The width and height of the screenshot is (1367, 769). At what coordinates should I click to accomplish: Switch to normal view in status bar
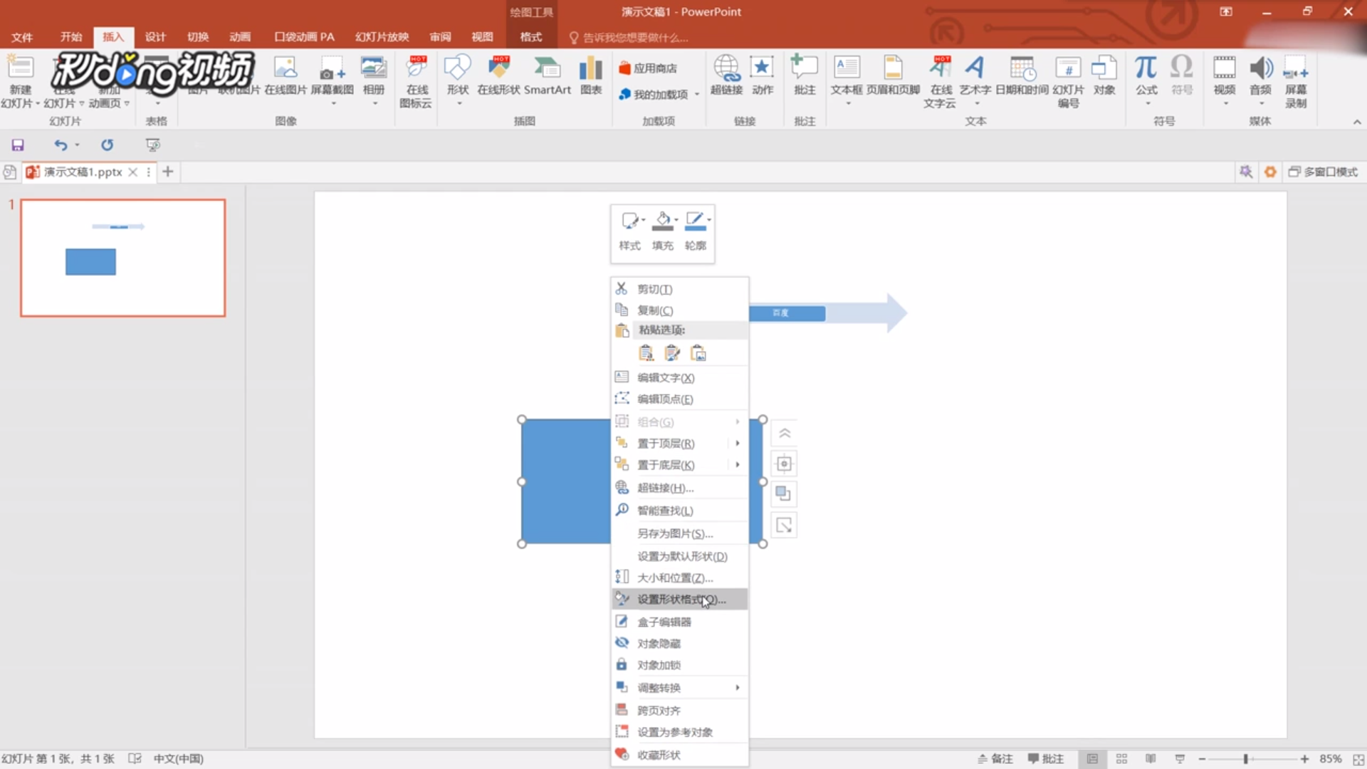[x=1092, y=759]
